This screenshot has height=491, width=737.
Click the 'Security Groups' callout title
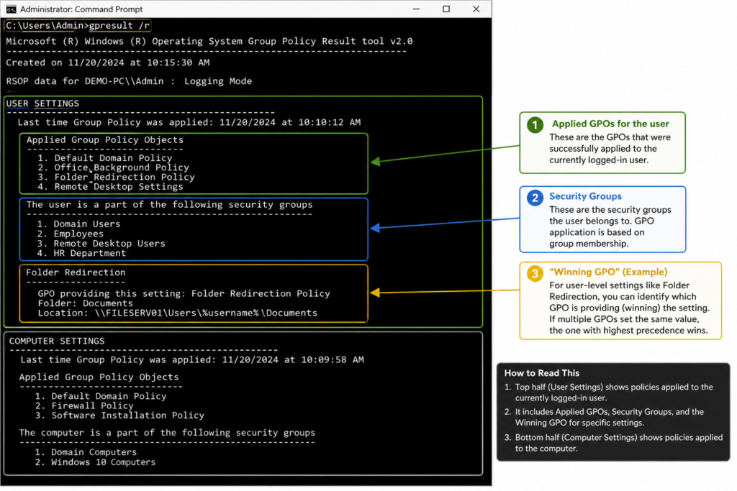pos(585,196)
